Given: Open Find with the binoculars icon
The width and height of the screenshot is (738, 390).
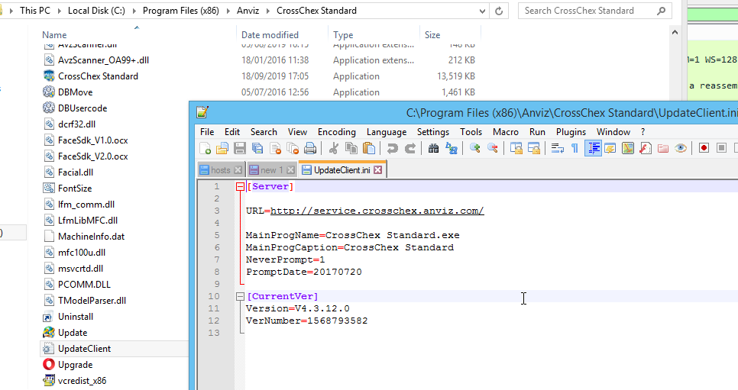Looking at the screenshot, I should [433, 149].
